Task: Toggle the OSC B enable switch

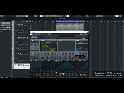Action: (x=59, y=41)
